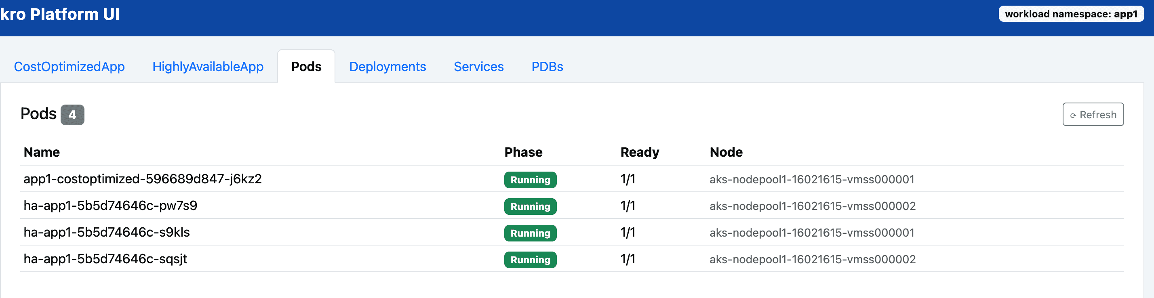Click Running status badge for sqsjt pod

click(530, 260)
